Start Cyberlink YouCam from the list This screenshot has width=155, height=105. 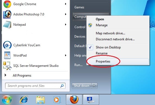27,45
